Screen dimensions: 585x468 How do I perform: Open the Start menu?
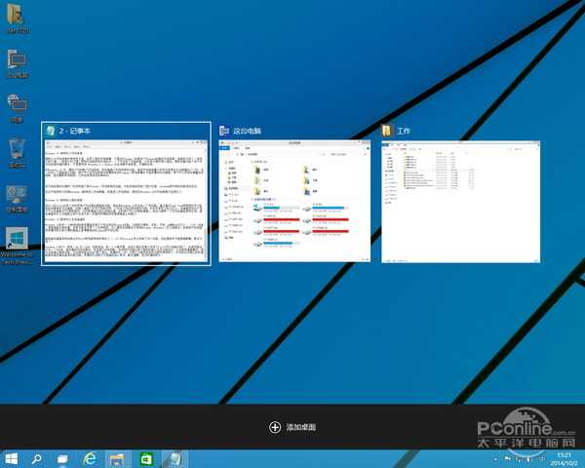pos(11,458)
